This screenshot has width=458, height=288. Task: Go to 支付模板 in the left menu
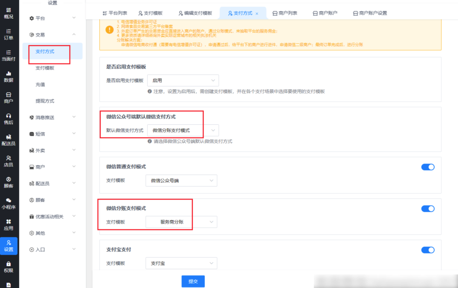coord(45,68)
